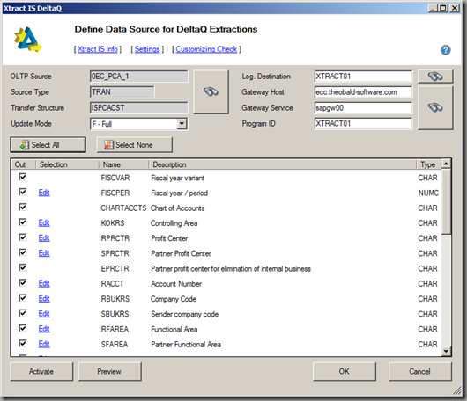Screen dimensions: 467x401
Task: Open the Update Mode dropdown
Action: (182, 124)
